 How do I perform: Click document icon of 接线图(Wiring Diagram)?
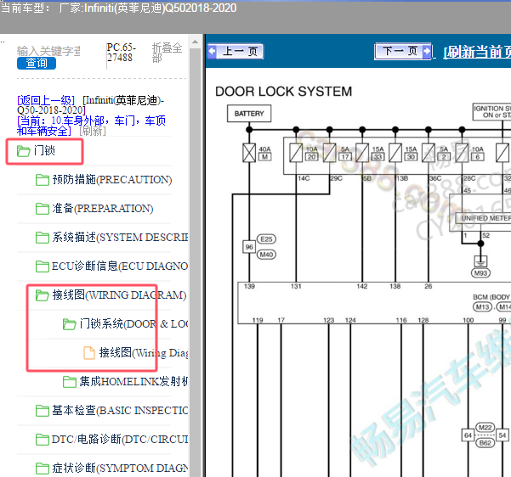89,353
